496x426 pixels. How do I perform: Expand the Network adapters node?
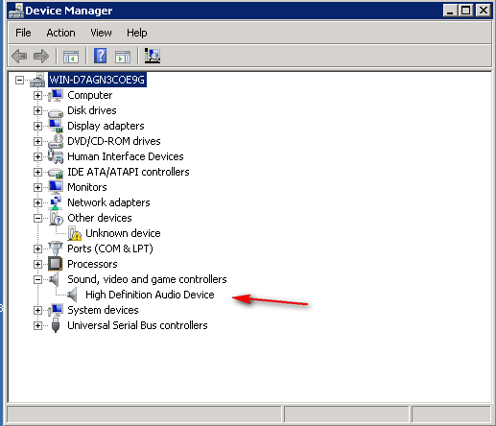click(x=37, y=202)
